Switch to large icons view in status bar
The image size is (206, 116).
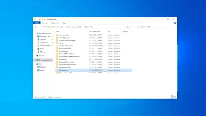tap(175, 97)
